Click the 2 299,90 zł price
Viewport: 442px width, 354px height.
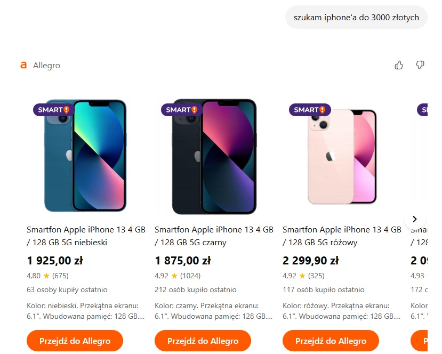click(x=311, y=261)
